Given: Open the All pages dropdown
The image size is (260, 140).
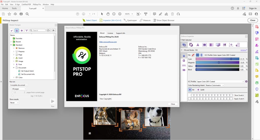Looking at the screenshot, I should (19, 89).
